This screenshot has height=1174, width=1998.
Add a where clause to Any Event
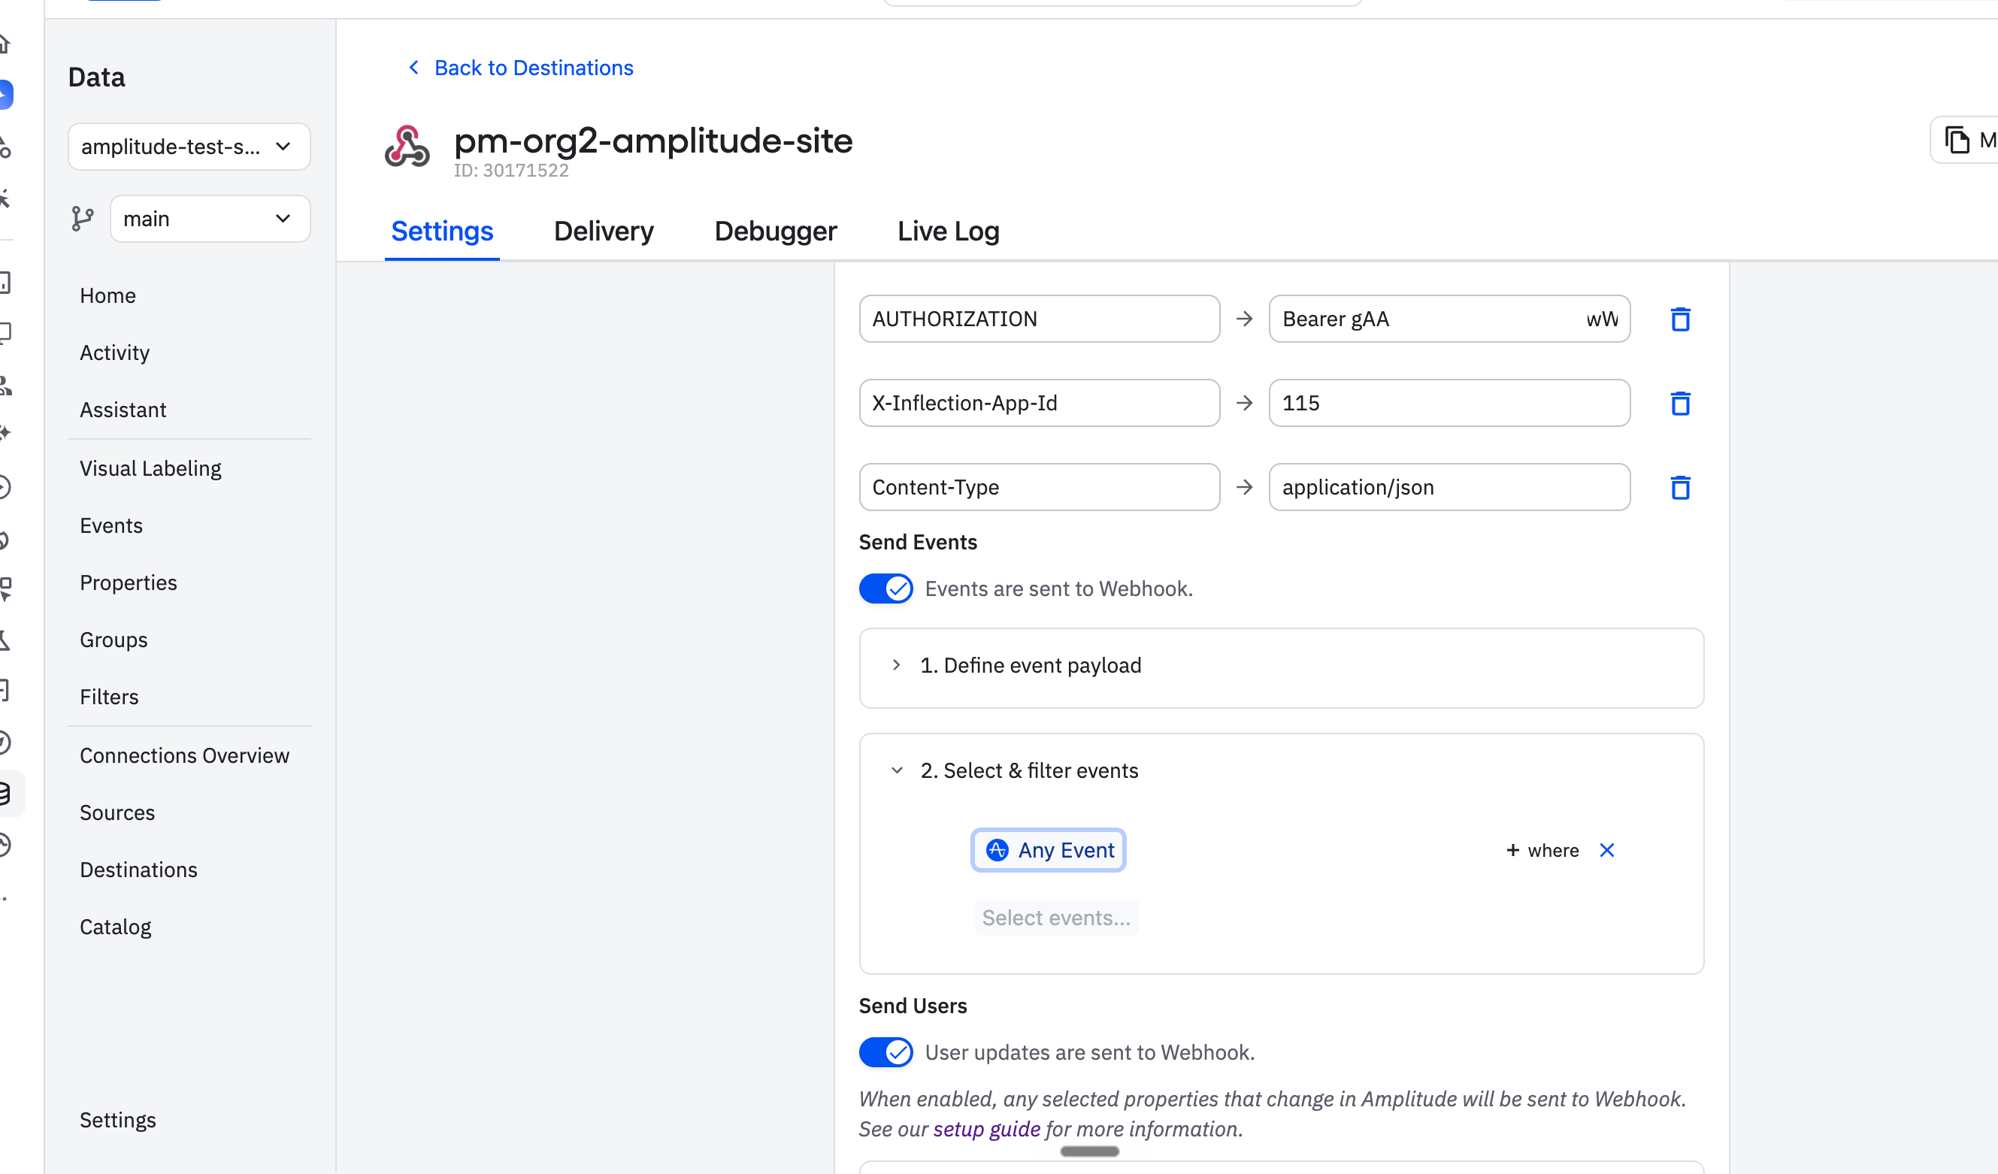(x=1542, y=851)
